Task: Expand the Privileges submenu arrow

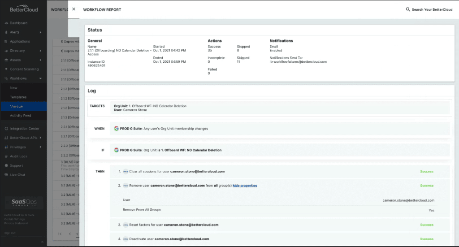Action: (40, 147)
